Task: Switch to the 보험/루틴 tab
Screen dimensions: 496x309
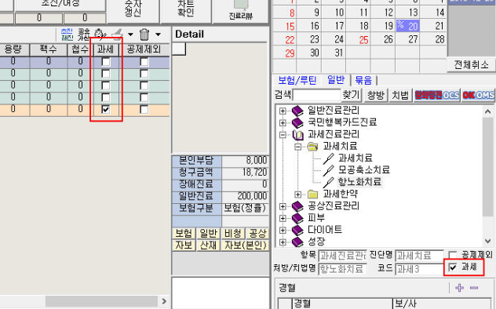Action: point(297,80)
